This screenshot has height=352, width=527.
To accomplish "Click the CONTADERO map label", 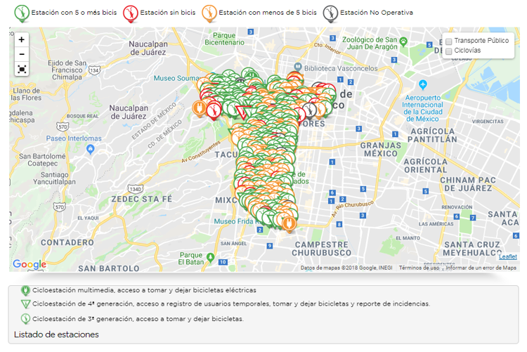I will (x=67, y=242).
